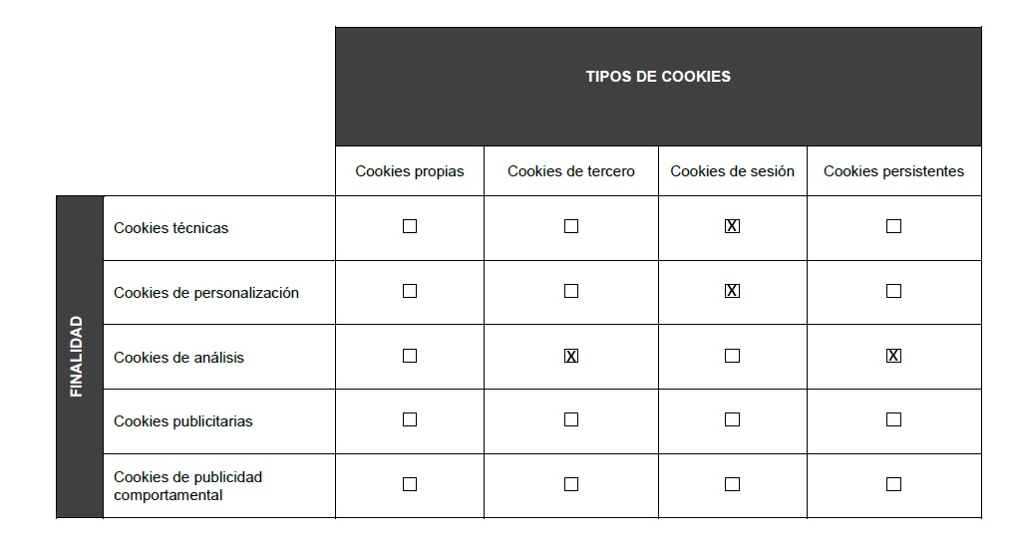Check Cookies técnicas under Cookies propias

point(410,226)
